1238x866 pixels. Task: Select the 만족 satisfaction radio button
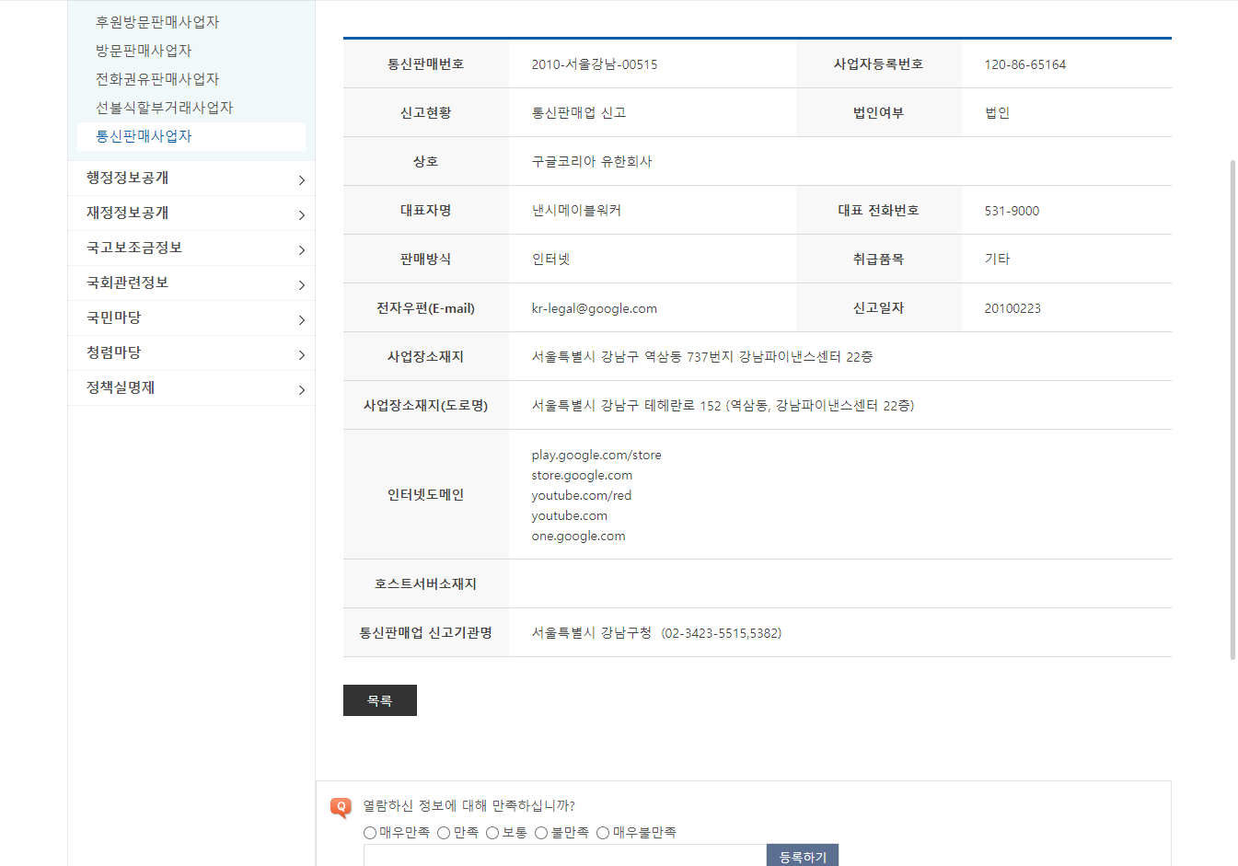coord(444,833)
